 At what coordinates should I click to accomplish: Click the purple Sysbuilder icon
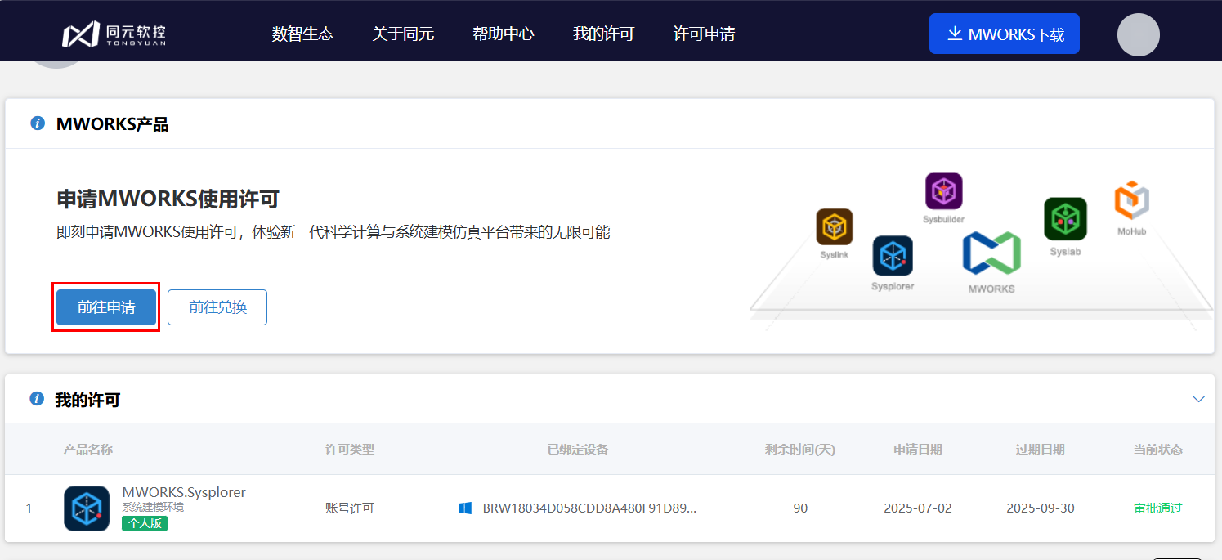pyautogui.click(x=943, y=191)
